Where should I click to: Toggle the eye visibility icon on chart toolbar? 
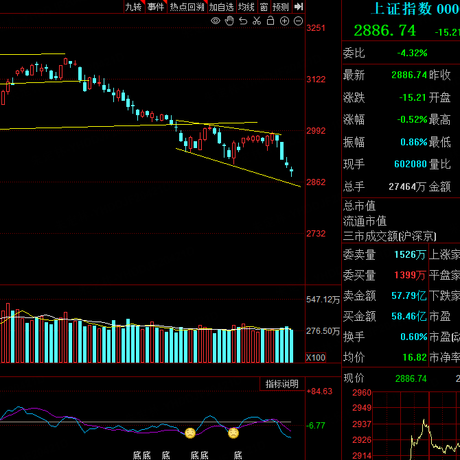click(216, 21)
